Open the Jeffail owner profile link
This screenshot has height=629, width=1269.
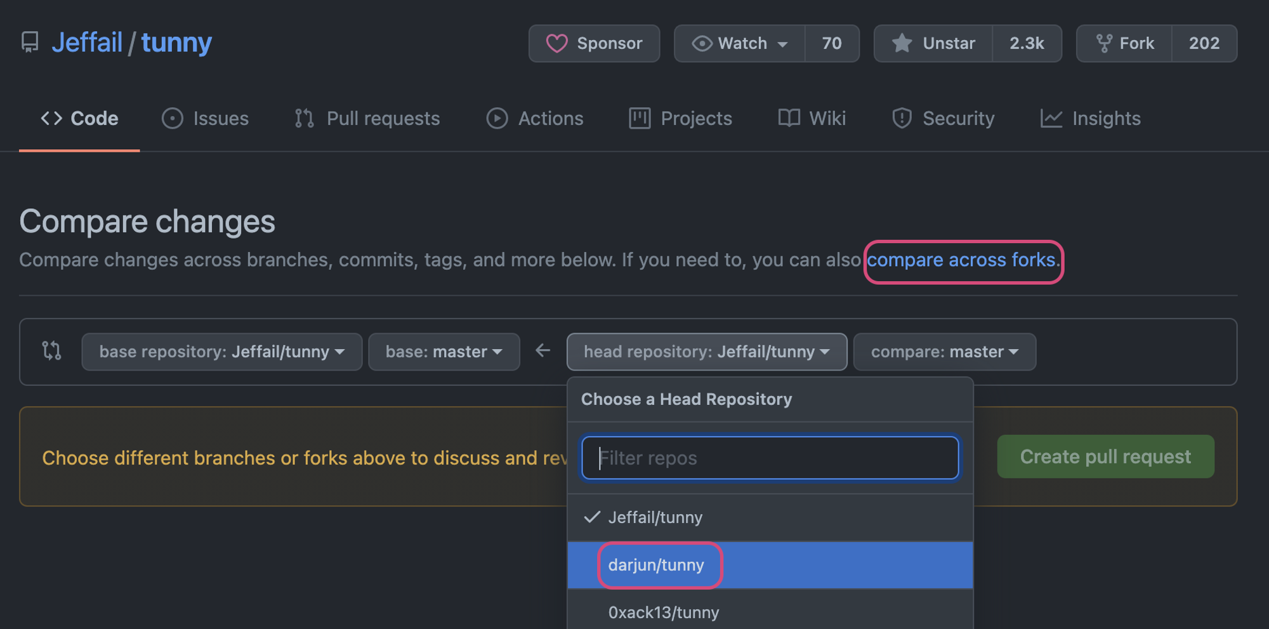(87, 43)
